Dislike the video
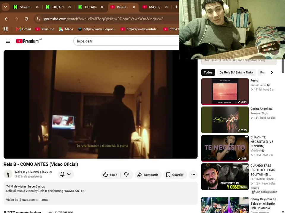285x213 pixels. coord(126,175)
